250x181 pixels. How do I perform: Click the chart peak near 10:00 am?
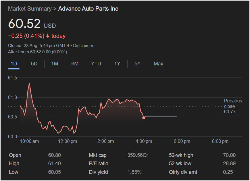click(29, 83)
